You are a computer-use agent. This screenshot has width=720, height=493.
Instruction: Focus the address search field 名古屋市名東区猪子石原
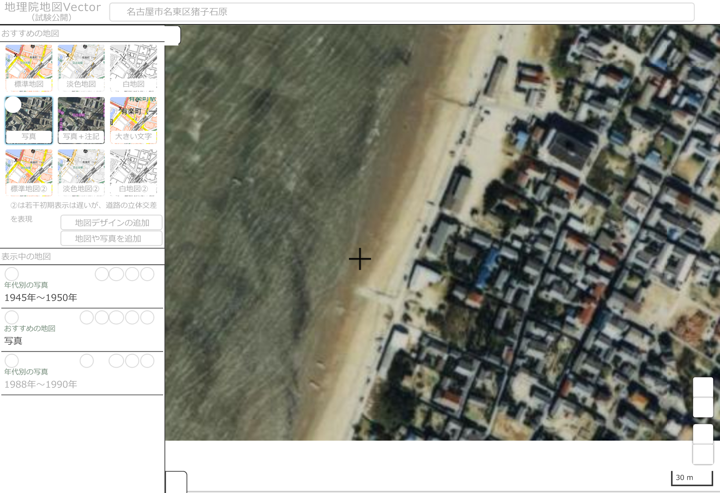[x=402, y=12]
